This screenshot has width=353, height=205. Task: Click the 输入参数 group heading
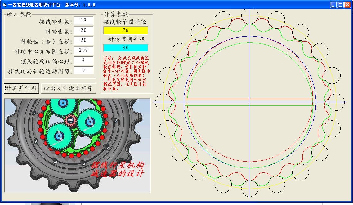click(x=19, y=14)
